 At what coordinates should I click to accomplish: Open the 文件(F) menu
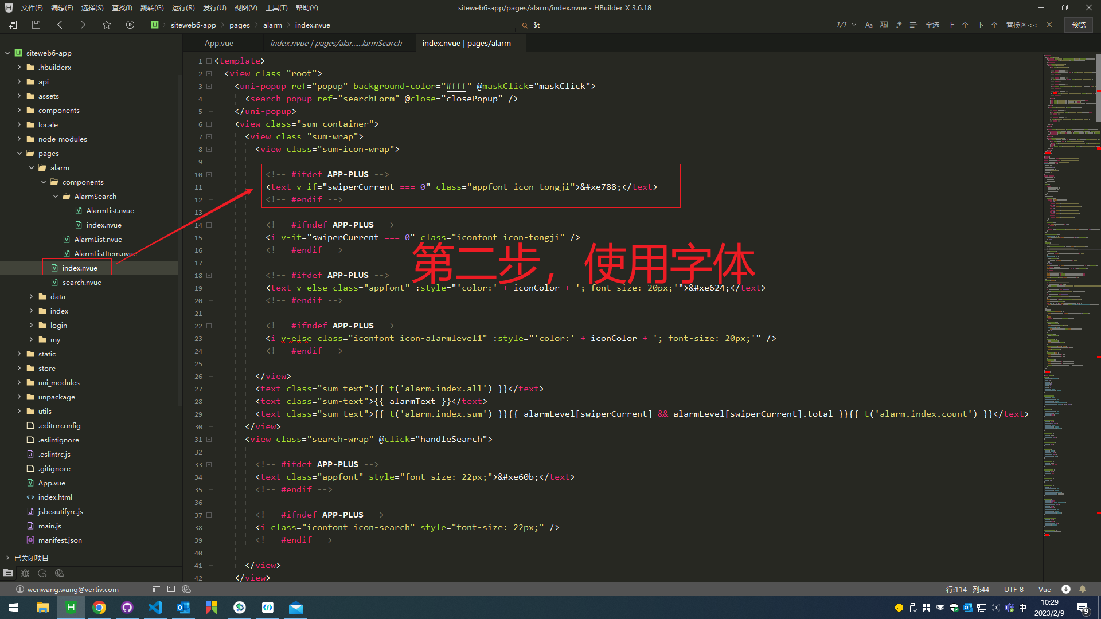(32, 7)
